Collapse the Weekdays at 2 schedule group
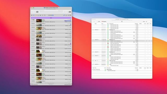This screenshot has width=167, height=94. pos(92,52)
